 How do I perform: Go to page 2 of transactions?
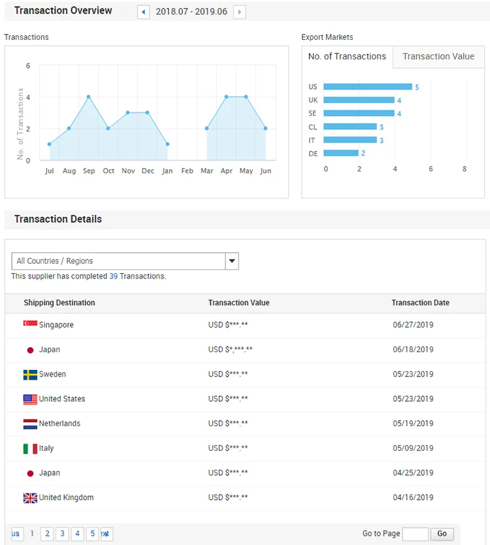tap(47, 534)
